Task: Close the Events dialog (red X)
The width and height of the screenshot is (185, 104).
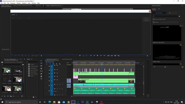Action: (150, 11)
